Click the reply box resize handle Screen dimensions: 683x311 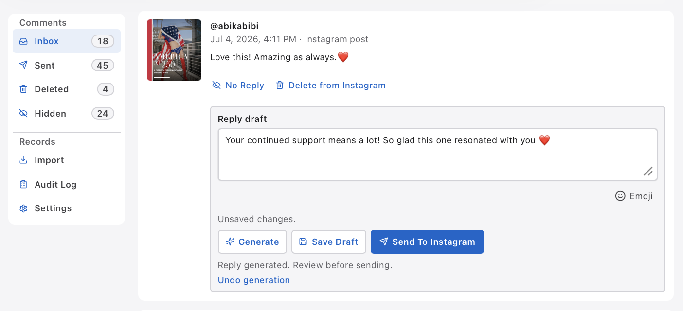point(648,172)
